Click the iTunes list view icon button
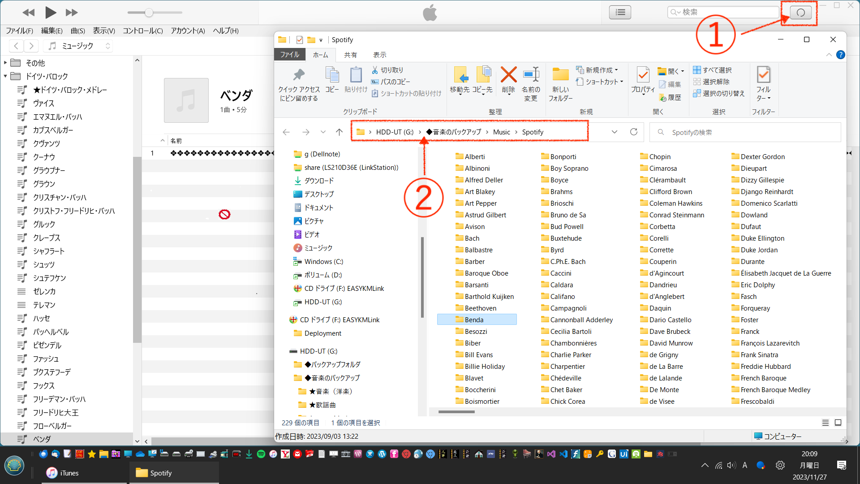 point(620,12)
